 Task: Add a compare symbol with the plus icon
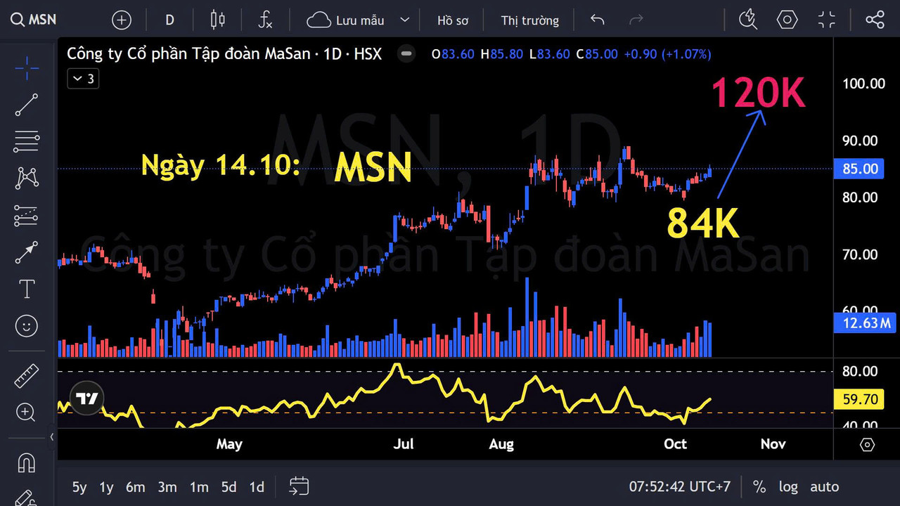coord(122,20)
